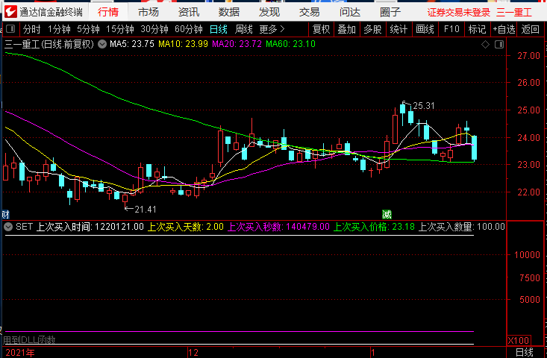The height and width of the screenshot is (358, 547).
Task: Open the 市场 menu tab
Action: click(x=149, y=12)
